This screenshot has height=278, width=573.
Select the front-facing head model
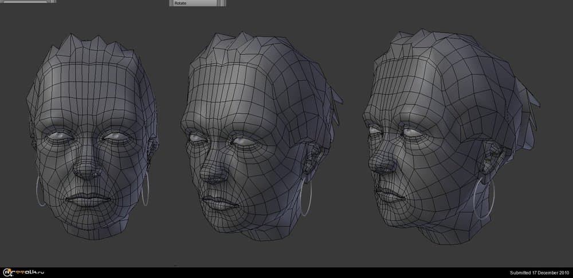[93, 137]
